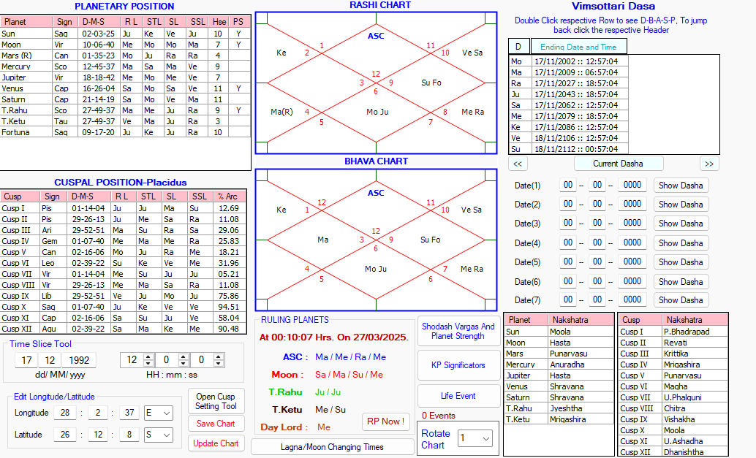Open Cusp Setting Tool
The width and height of the screenshot is (756, 458).
(216, 401)
